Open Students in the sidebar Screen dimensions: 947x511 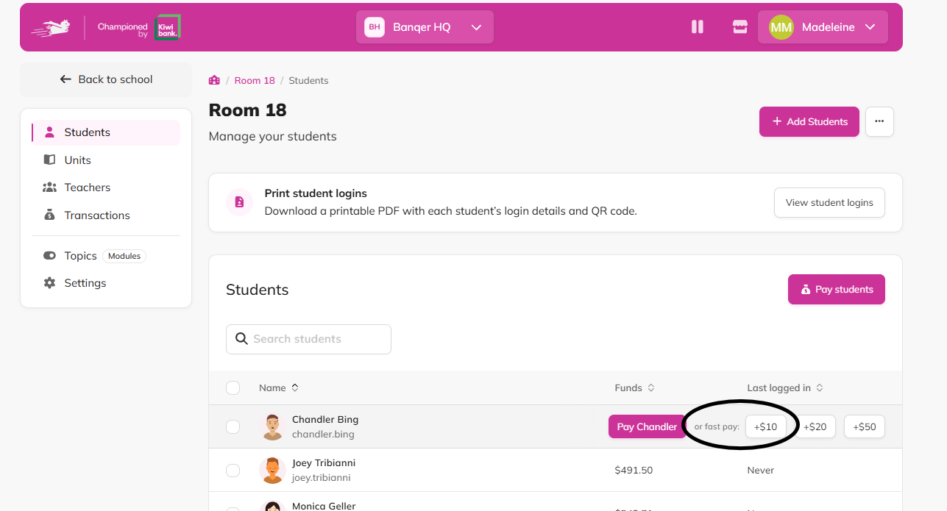pyautogui.click(x=106, y=132)
